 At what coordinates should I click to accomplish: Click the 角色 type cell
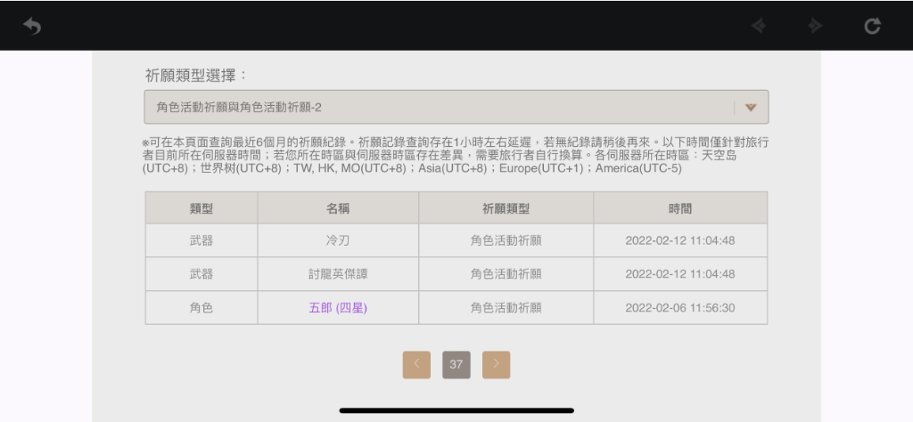(202, 307)
